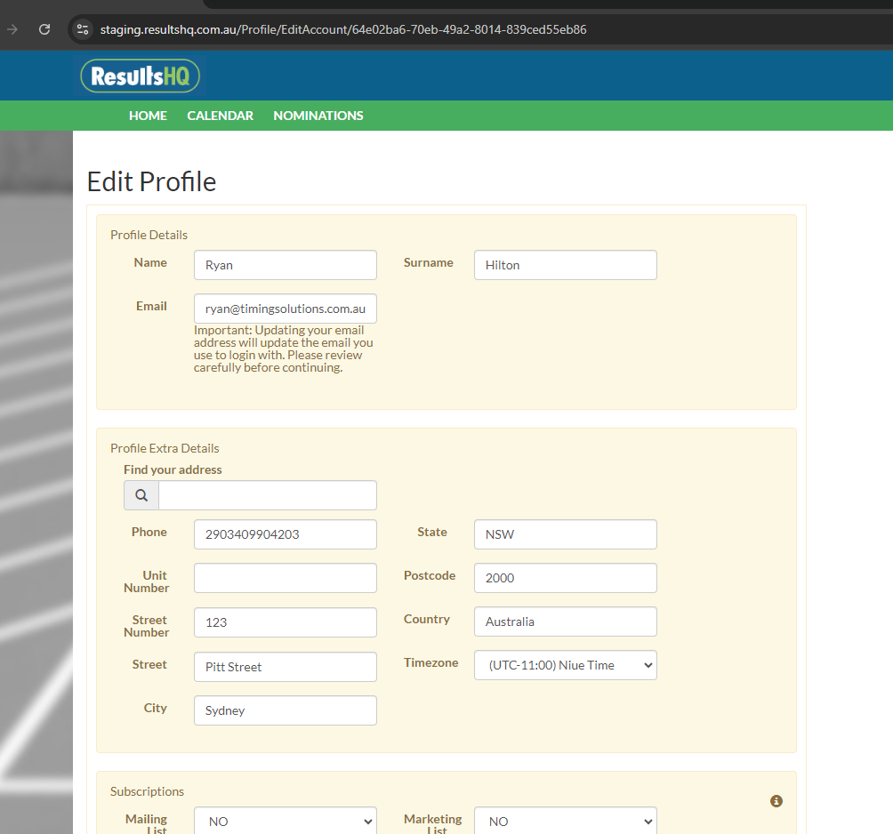
Task: Click the browser URL address text
Action: click(342, 29)
